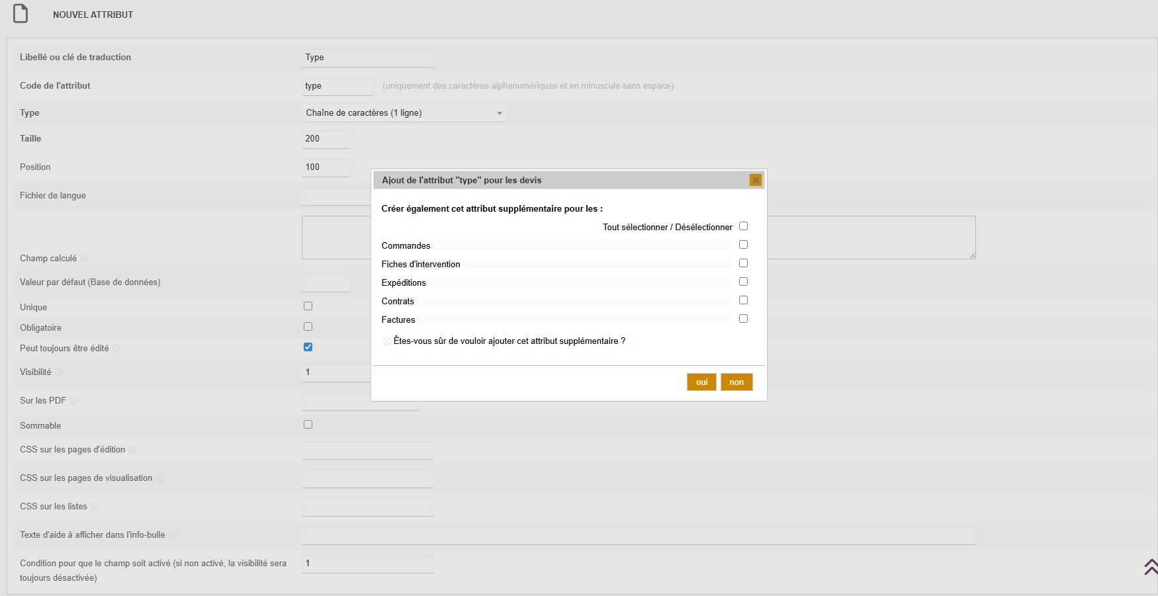The image size is (1158, 596).
Task: Click info icon beside Visibilité label
Action: click(59, 372)
